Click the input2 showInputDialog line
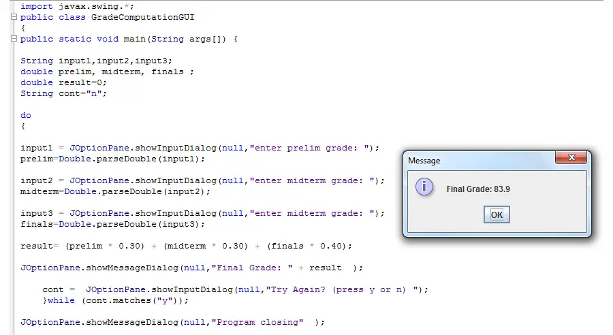Screen dimensions: 613x335 point(202,181)
